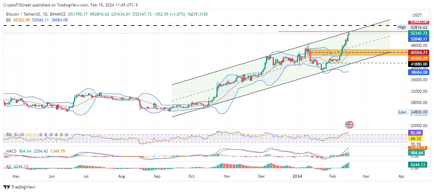Viewport: 434px width, 193px height.
Task: Click the green AO 6244.13 axis tag
Action: tap(417, 164)
